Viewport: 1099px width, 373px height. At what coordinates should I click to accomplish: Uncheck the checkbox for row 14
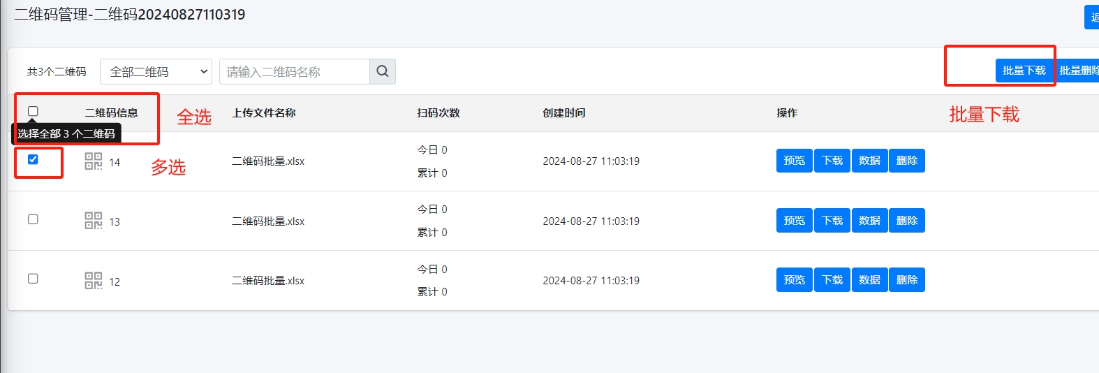(33, 159)
